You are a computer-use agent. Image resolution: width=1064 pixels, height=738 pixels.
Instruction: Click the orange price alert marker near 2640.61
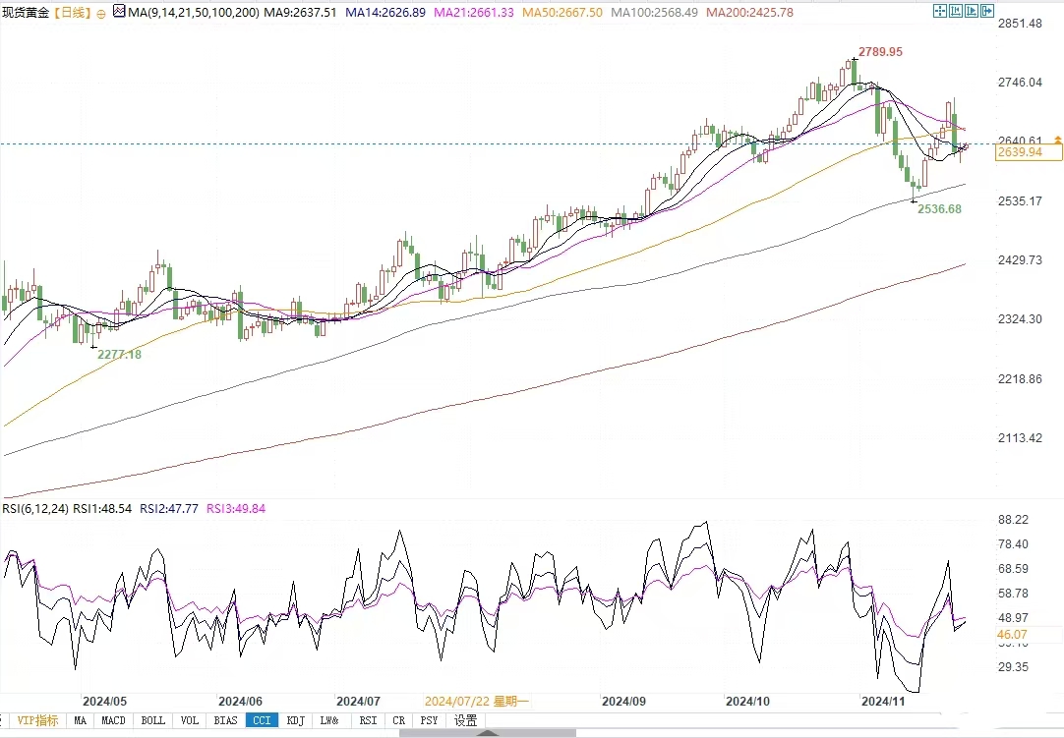[x=1057, y=140]
